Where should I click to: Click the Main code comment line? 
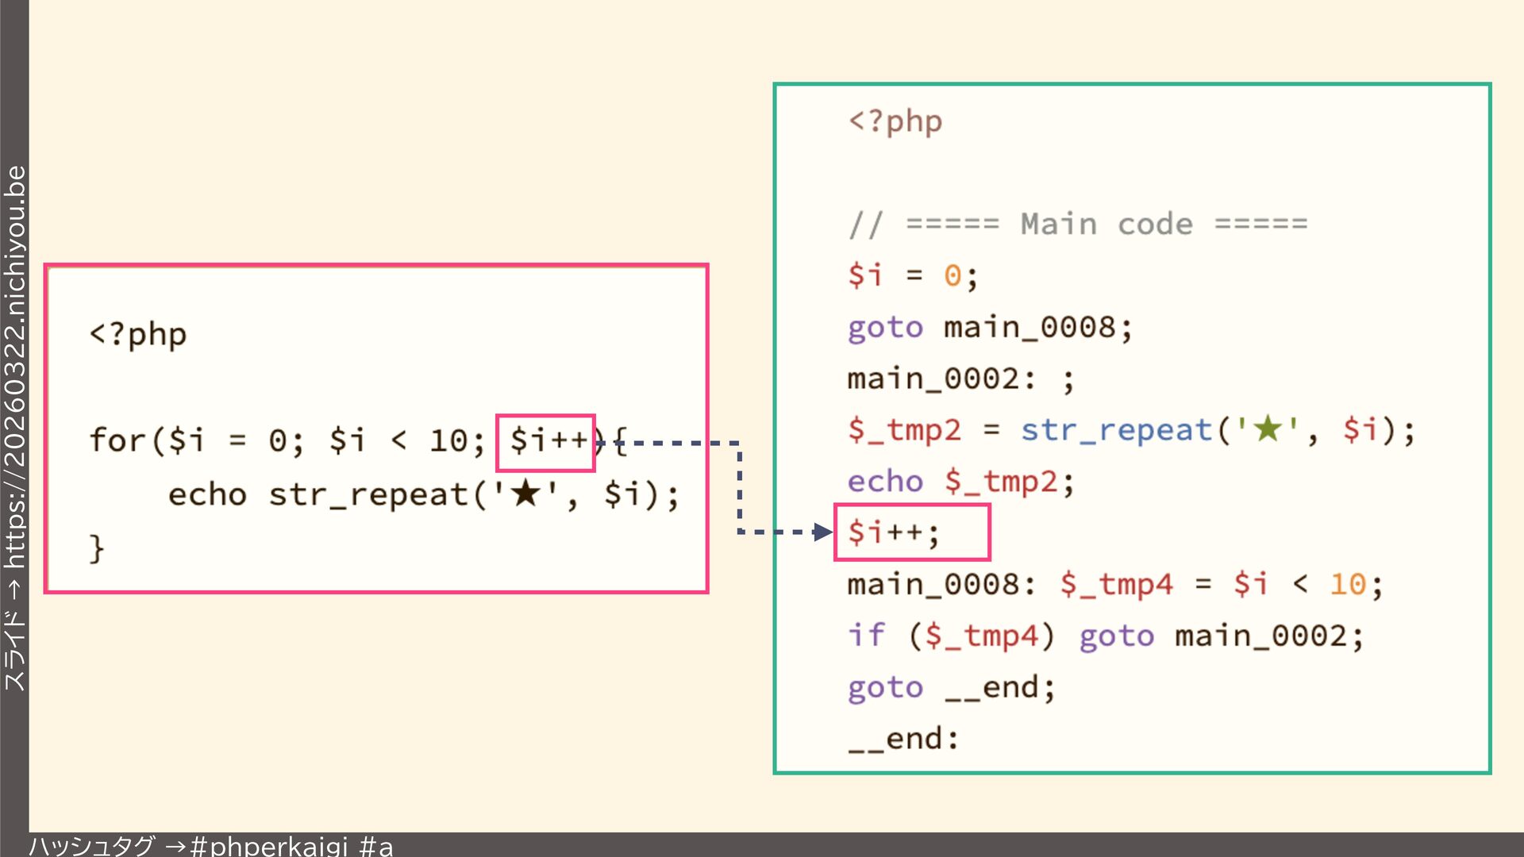(x=1077, y=225)
